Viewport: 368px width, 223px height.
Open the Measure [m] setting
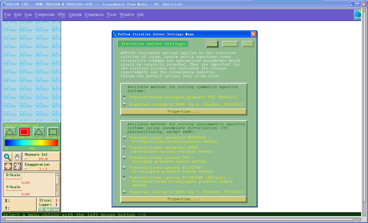pos(42,156)
